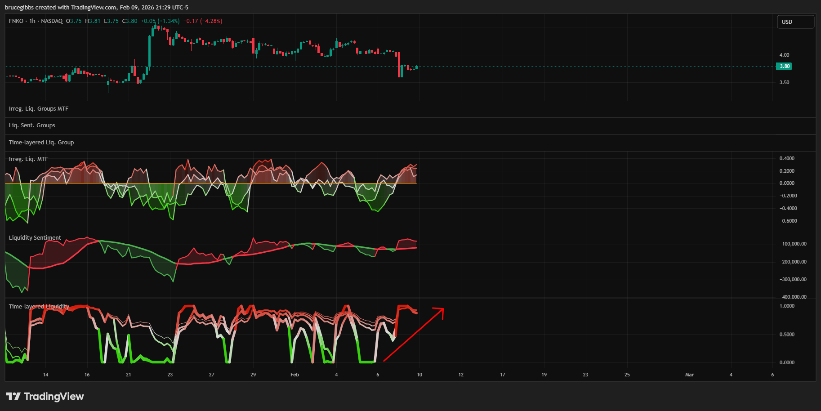Expand the Time-layered Liq. Group pane
The width and height of the screenshot is (821, 411).
[41, 143]
